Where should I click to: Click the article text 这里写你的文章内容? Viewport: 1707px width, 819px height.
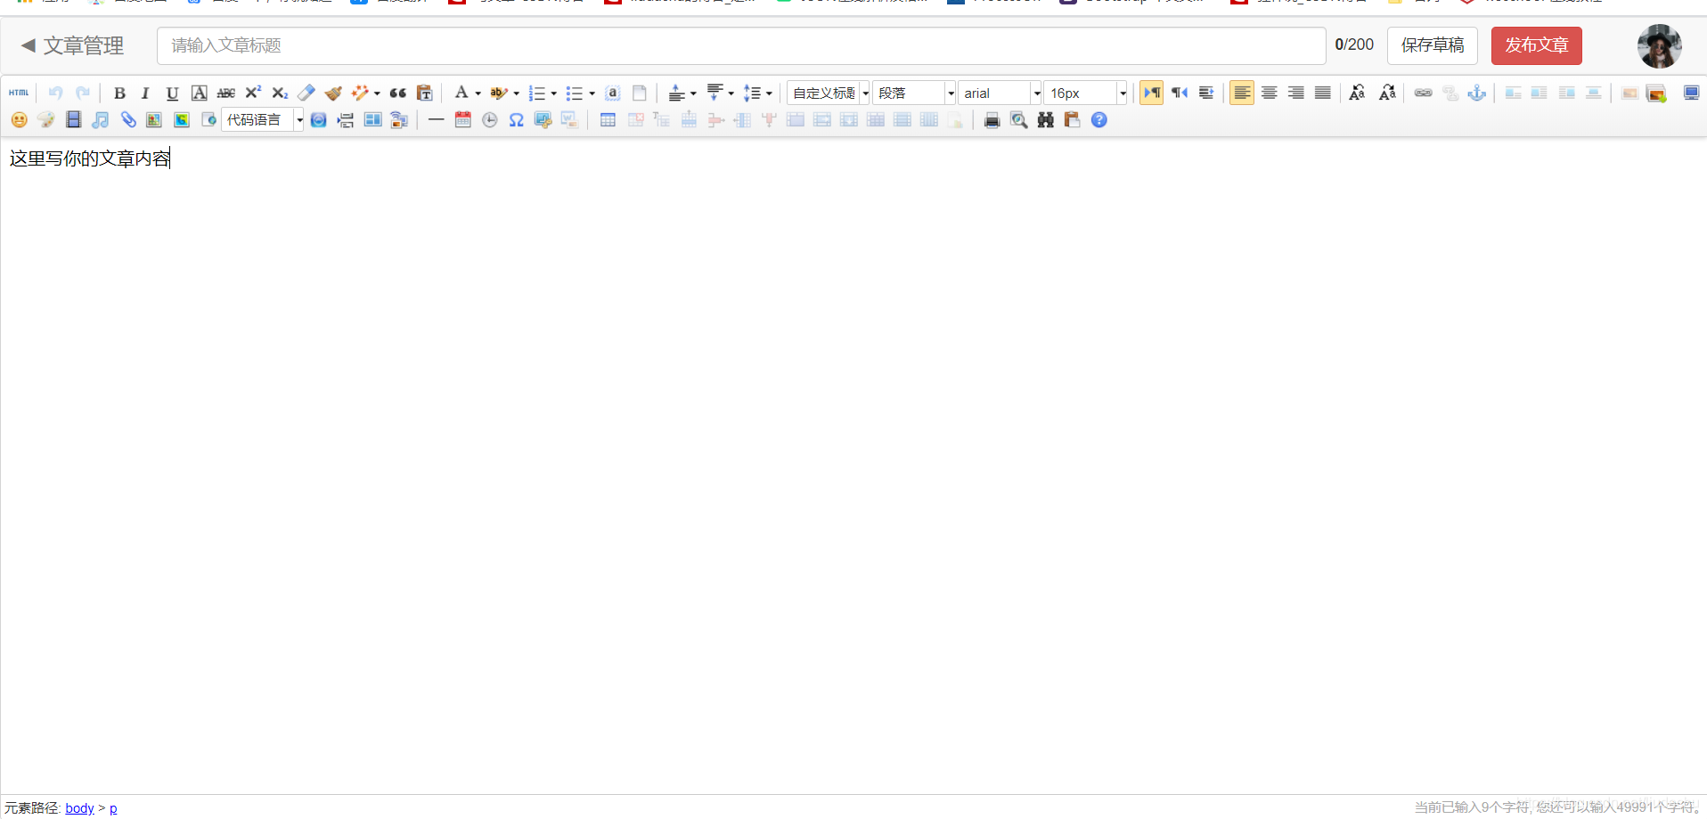click(89, 158)
